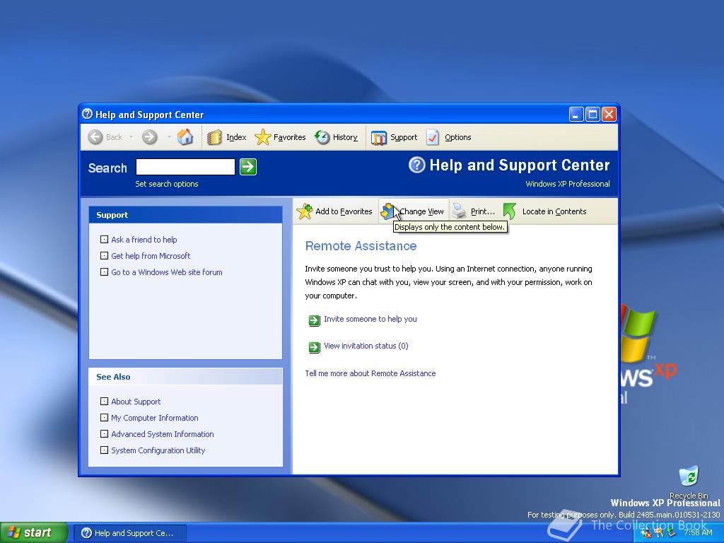Click the Change View button

click(x=413, y=211)
